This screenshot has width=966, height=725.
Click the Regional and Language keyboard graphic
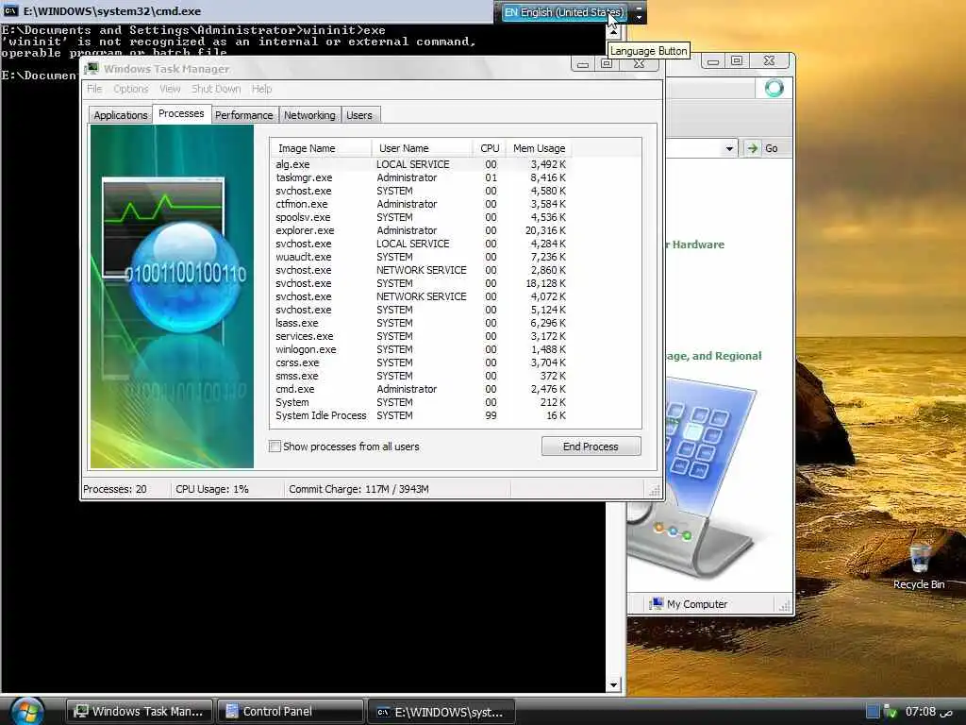pos(694,479)
